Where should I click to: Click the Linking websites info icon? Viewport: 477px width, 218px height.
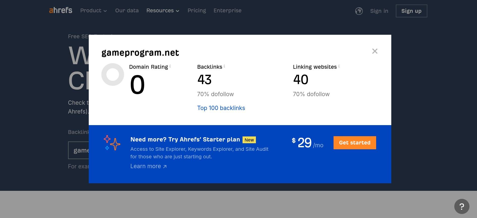pos(339,66)
